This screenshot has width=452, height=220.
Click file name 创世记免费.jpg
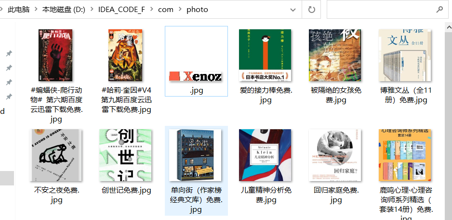126,190
